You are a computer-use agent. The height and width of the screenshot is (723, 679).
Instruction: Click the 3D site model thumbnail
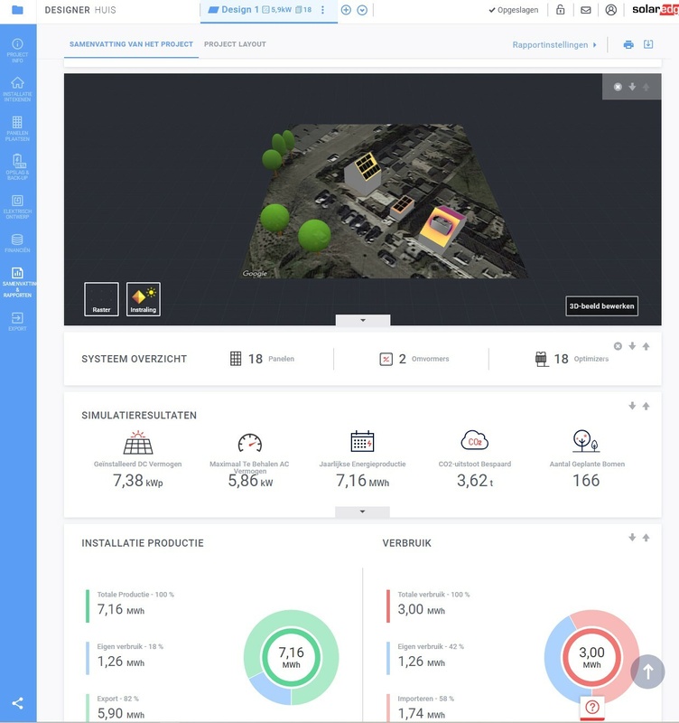(385, 201)
